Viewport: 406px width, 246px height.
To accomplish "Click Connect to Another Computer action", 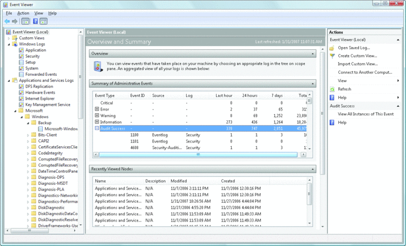I will [x=365, y=72].
